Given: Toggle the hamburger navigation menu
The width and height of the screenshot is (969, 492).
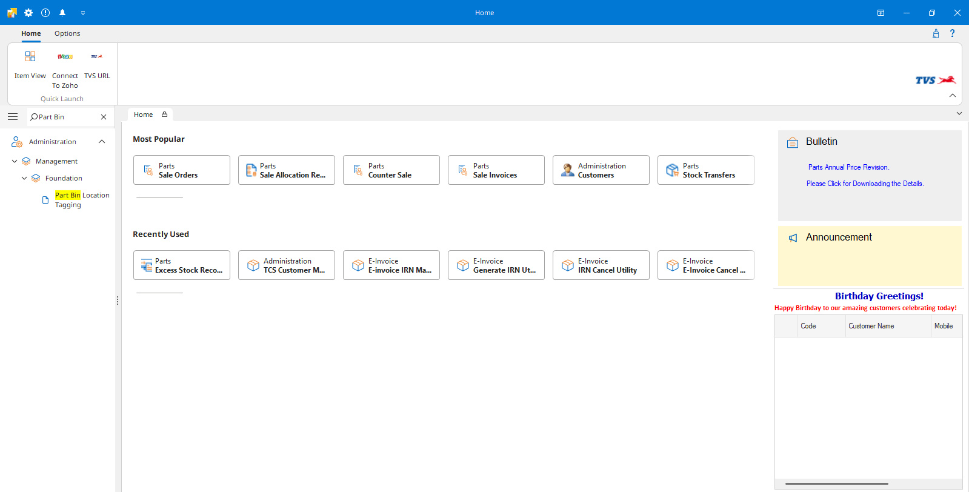Looking at the screenshot, I should click(x=13, y=117).
